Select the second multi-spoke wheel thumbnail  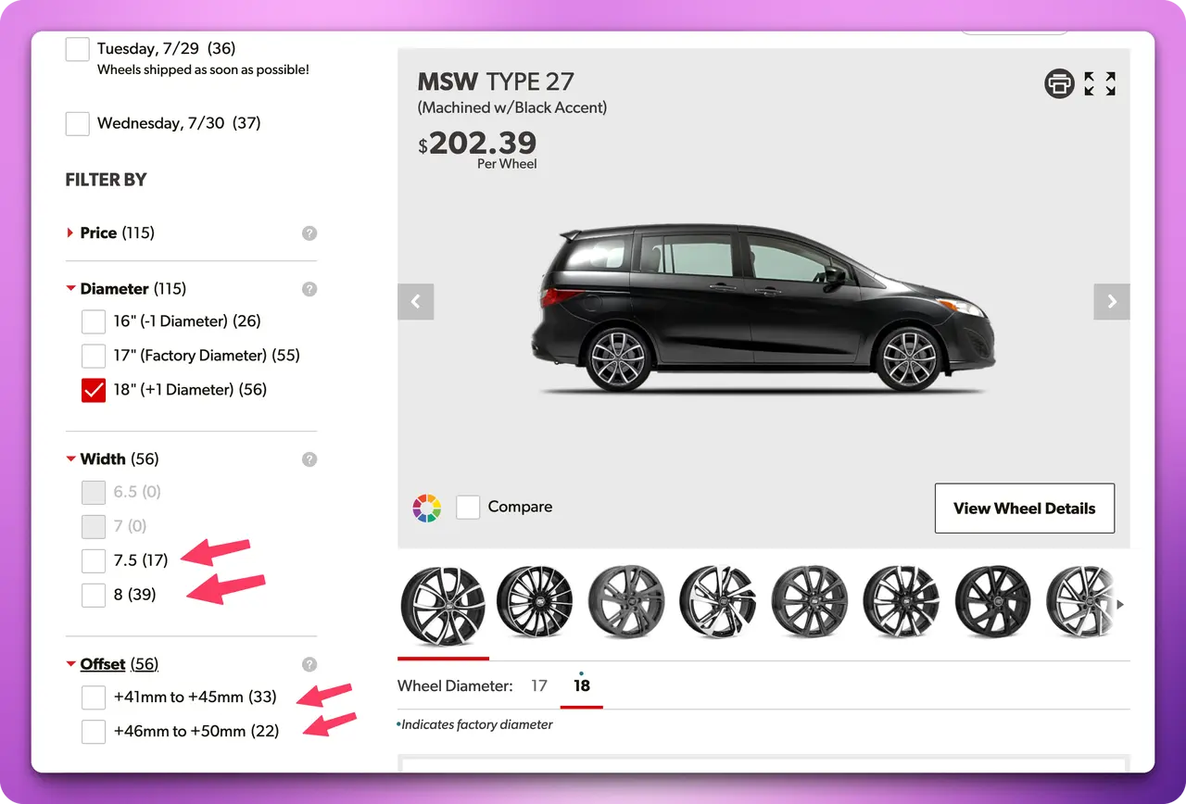coord(535,602)
